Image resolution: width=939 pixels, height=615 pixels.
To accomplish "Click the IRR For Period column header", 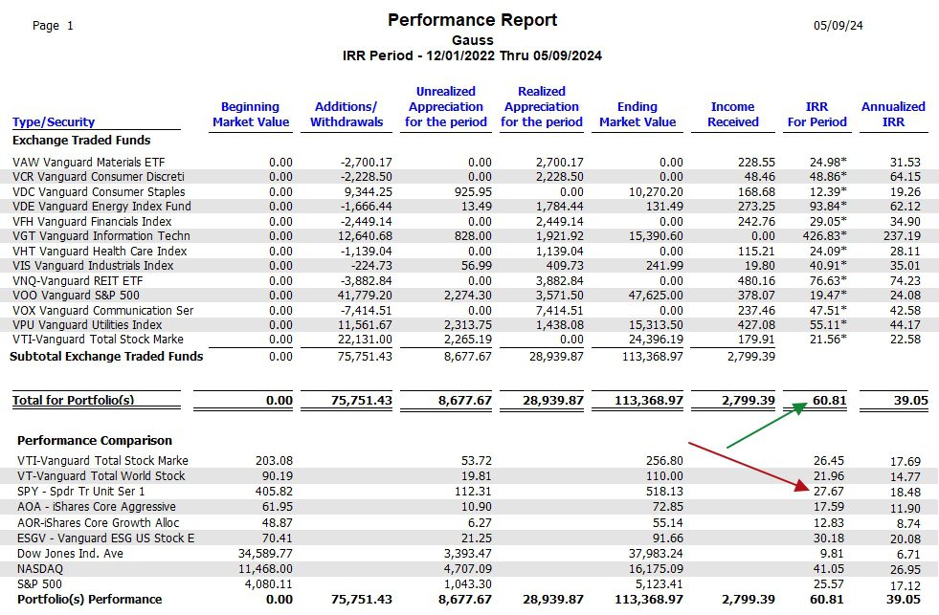I will (x=816, y=114).
